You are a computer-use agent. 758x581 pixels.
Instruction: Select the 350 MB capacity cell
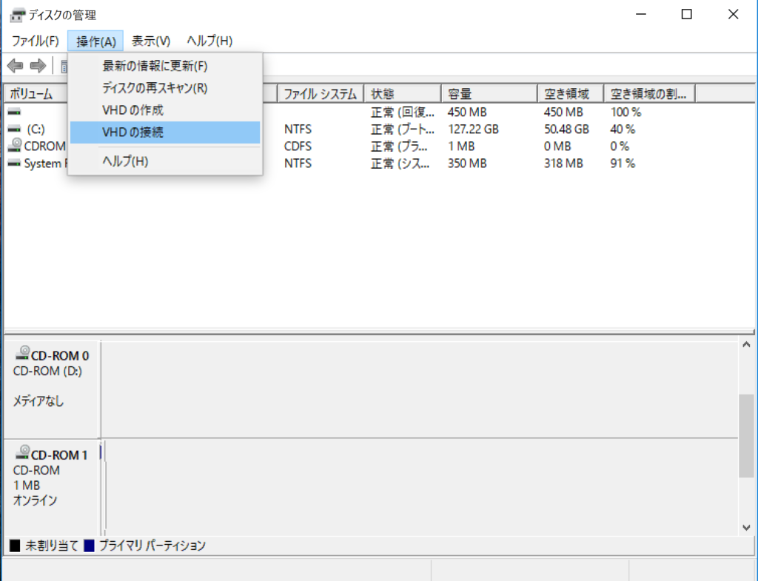tap(467, 164)
